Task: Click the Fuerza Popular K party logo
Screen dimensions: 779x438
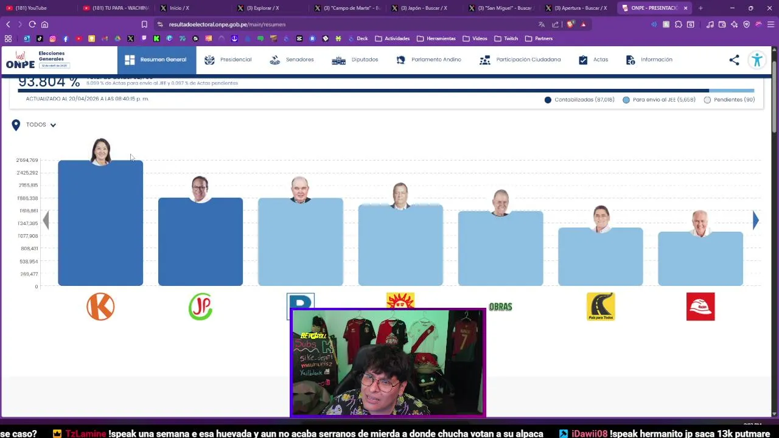Action: pyautogui.click(x=100, y=307)
